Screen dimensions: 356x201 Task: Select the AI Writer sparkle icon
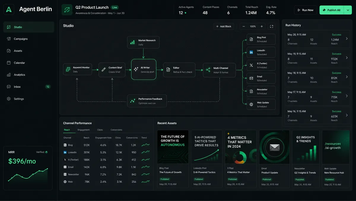click(136, 69)
